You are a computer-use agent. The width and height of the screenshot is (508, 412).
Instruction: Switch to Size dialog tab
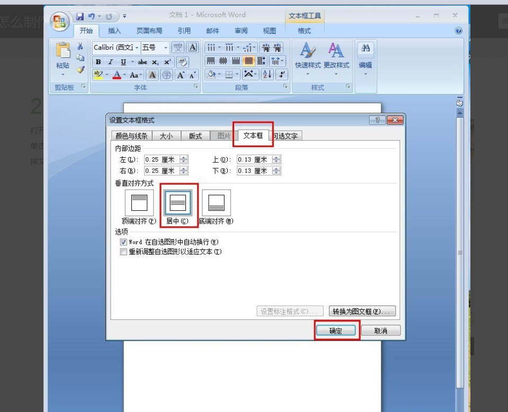pos(166,136)
